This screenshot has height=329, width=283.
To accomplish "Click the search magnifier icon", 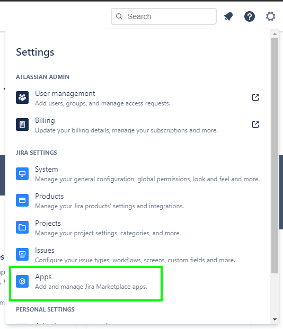I will pyautogui.click(x=119, y=16).
